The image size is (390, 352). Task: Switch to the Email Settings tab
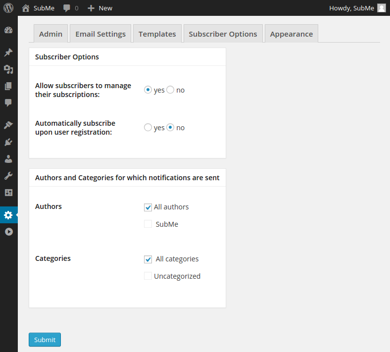coord(100,34)
